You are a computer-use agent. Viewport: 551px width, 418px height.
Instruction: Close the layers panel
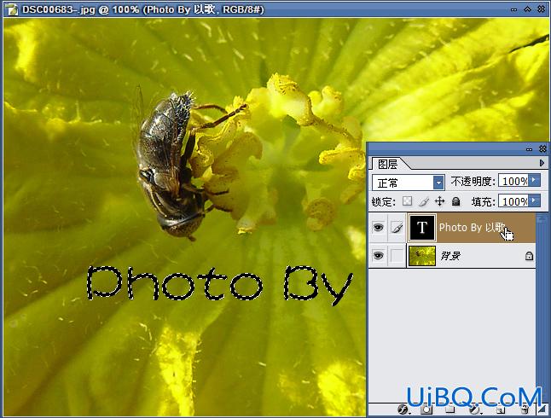click(542, 149)
